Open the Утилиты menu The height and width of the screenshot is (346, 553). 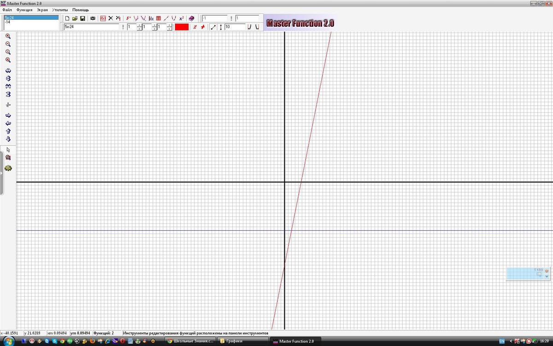pyautogui.click(x=60, y=10)
